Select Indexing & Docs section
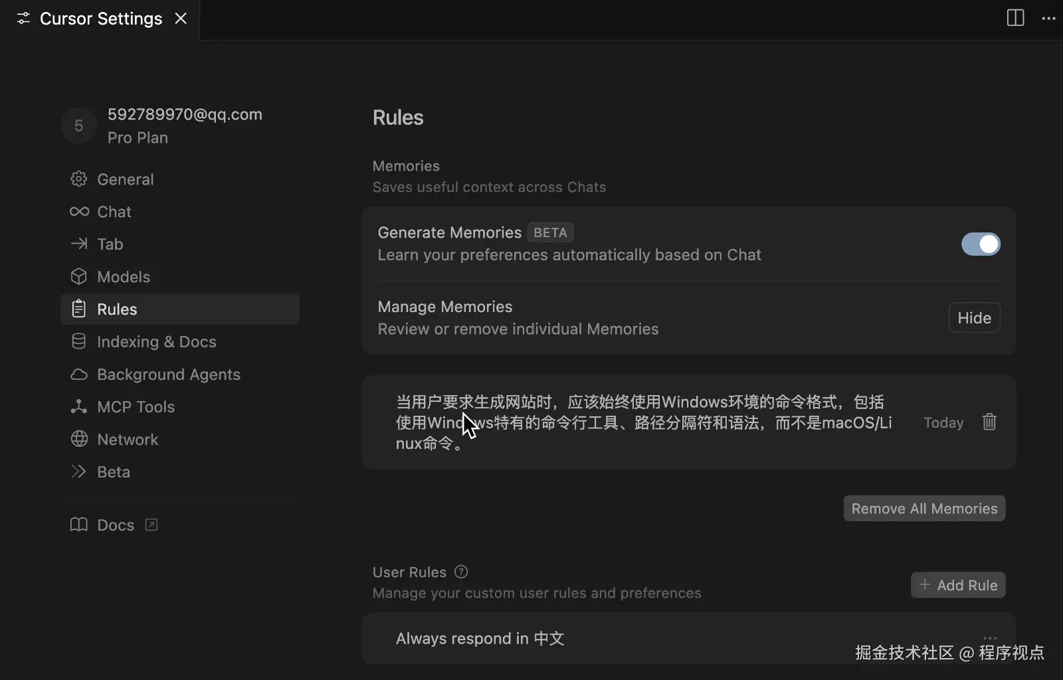1063x680 pixels. [x=157, y=342]
